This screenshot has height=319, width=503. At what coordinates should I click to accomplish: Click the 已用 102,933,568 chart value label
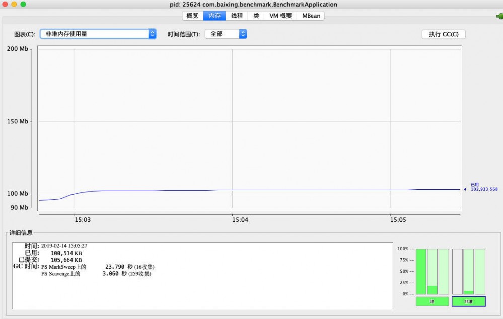click(x=484, y=187)
